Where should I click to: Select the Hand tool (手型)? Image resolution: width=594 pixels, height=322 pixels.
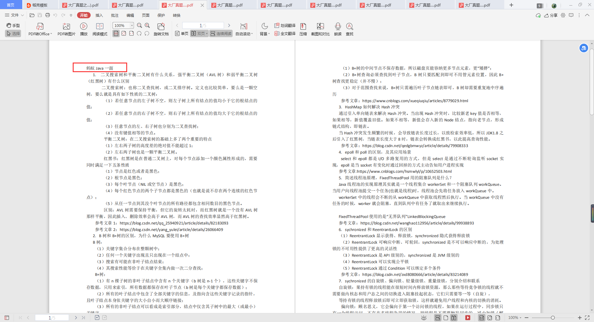click(13, 25)
